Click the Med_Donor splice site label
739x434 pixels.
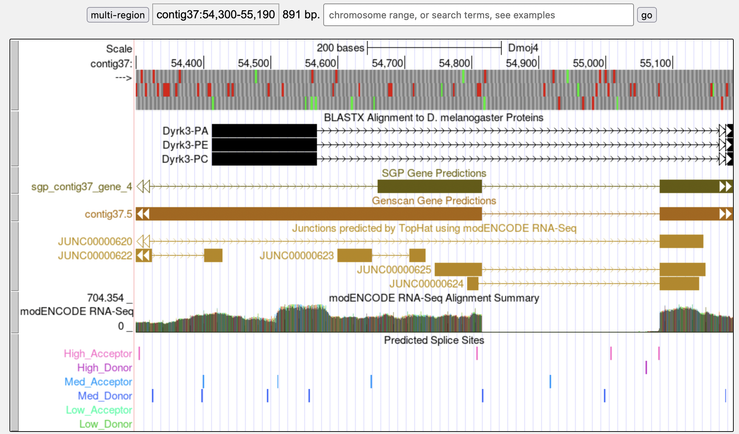coord(105,396)
